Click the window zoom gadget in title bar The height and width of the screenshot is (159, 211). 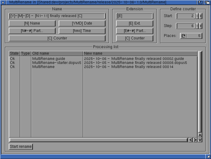coord(200,2)
